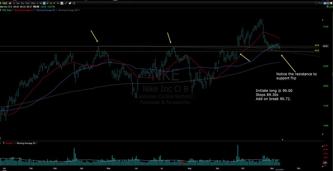Screen dimensions: 333x171
Task: Click the reorder handle beside the Volume label
Action: [x=3, y=143]
